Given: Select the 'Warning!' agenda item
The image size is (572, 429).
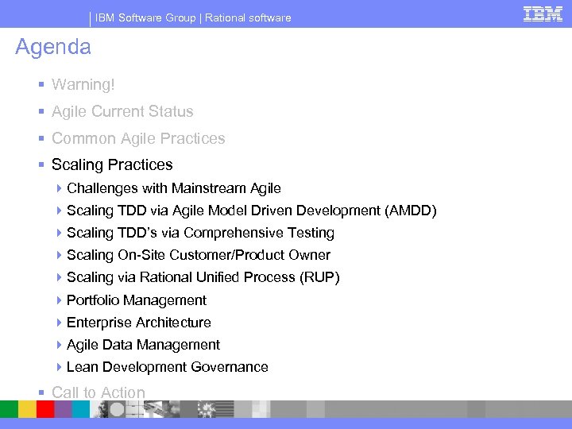Looking at the screenshot, I should coord(83,84).
